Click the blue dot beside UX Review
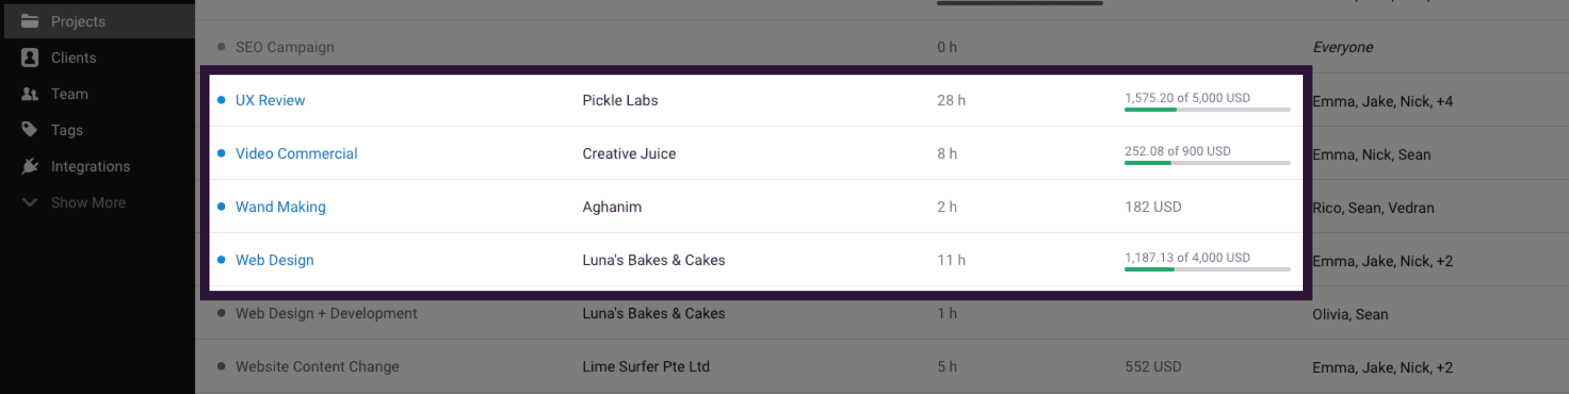The image size is (1569, 394). point(221,100)
